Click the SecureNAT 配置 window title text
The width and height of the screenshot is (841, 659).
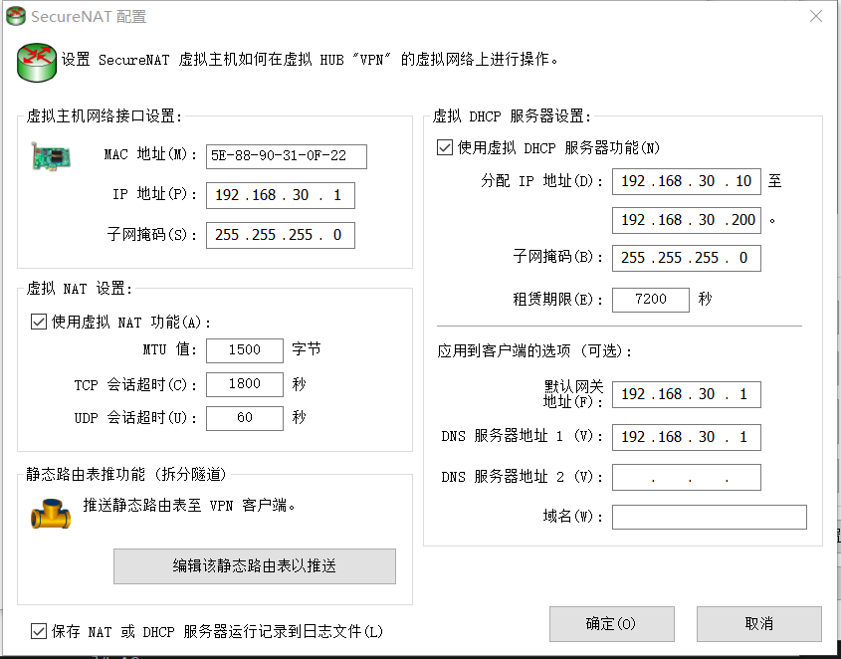click(89, 17)
